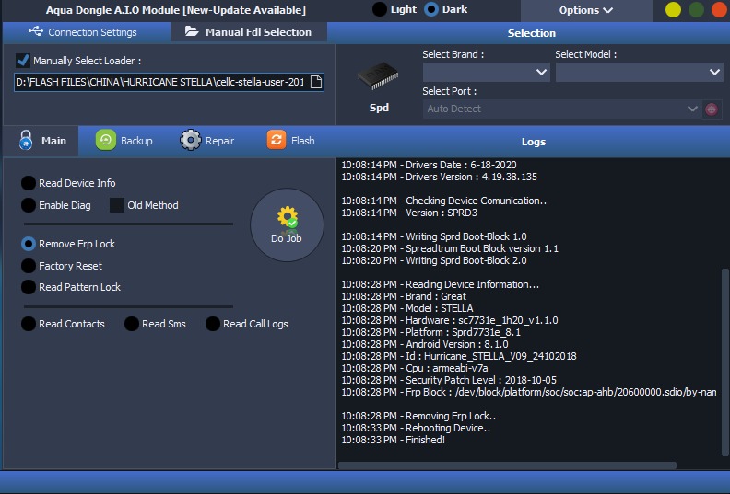The width and height of the screenshot is (730, 494).
Task: Click the 'Finished!' log line
Action: point(393,440)
